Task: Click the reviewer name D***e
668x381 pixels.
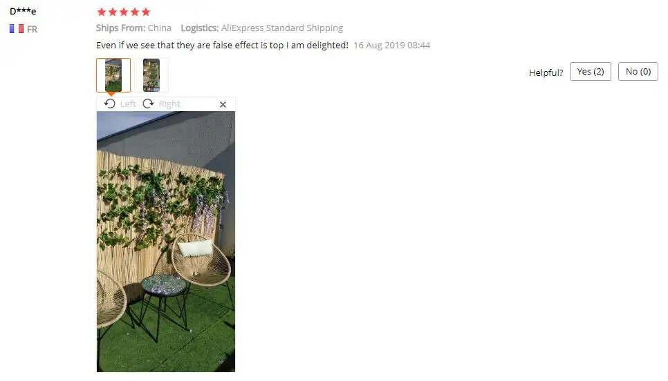Action: tap(23, 12)
